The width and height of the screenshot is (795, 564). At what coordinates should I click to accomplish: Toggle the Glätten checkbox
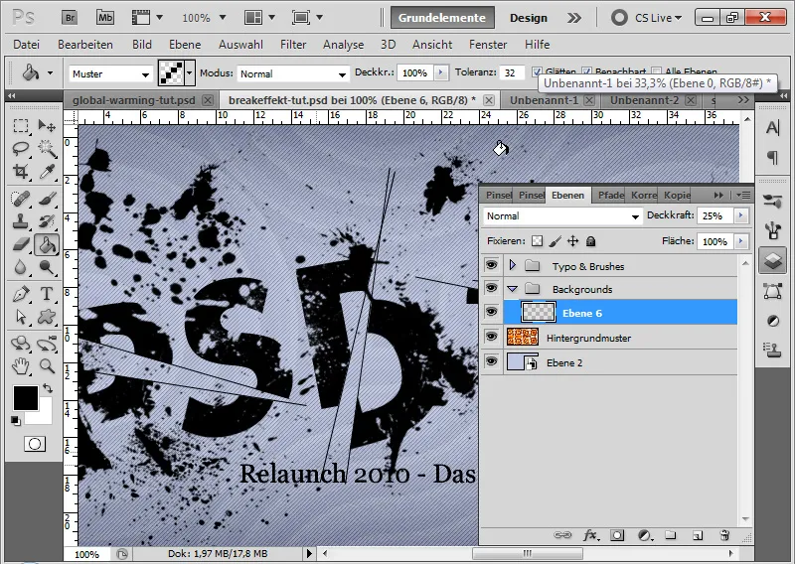point(537,71)
